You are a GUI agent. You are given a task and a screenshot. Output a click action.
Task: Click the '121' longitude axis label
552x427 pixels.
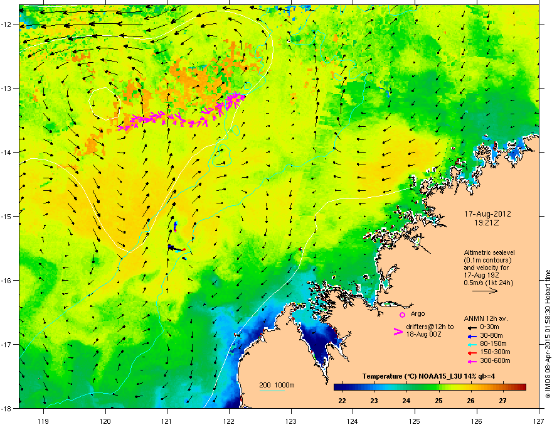pos(167,421)
